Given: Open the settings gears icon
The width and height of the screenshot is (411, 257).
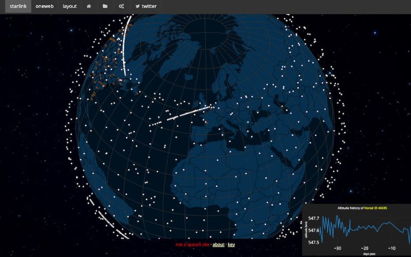Looking at the screenshot, I should click(x=121, y=6).
